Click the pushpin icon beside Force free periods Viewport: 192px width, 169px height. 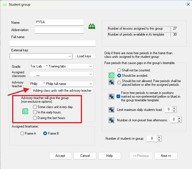(111, 97)
